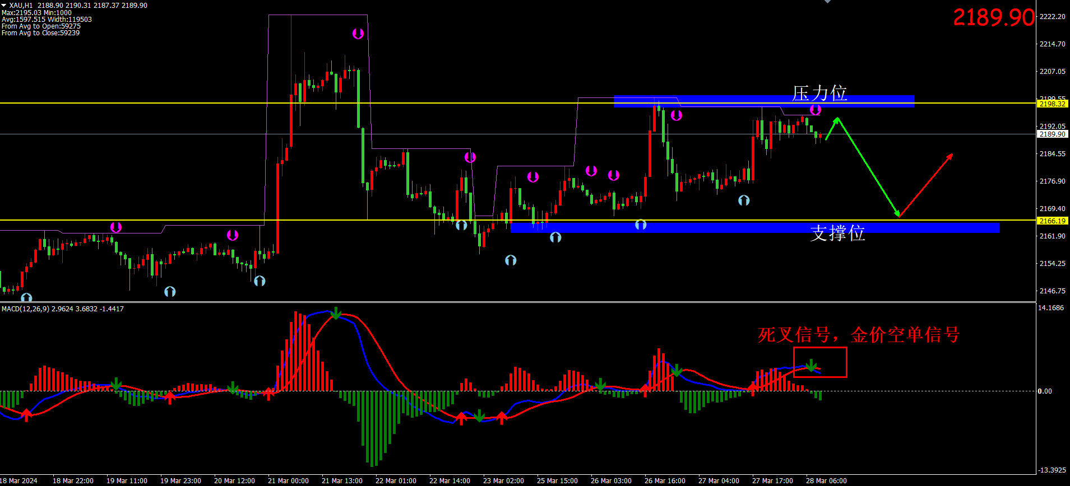Click the gray 2189.90 current price axis tag
1070x486 pixels.
(1052, 134)
